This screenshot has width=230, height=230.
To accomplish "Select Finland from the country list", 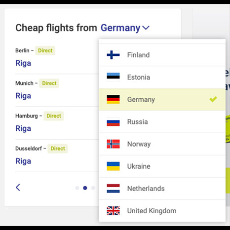I will (x=162, y=55).
